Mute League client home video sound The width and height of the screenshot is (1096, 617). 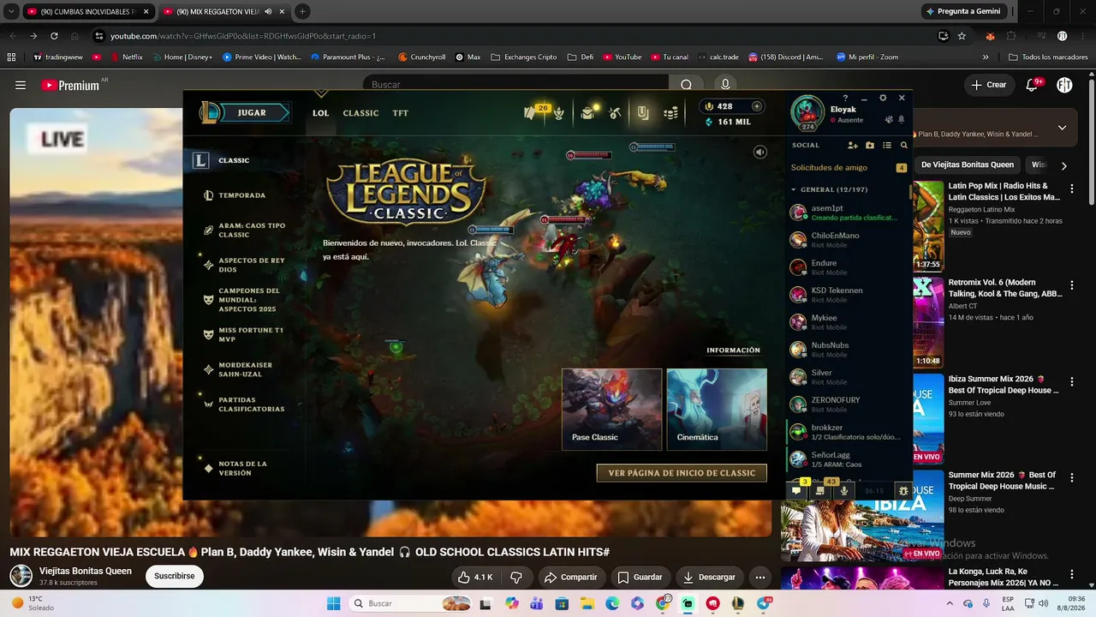(x=759, y=153)
